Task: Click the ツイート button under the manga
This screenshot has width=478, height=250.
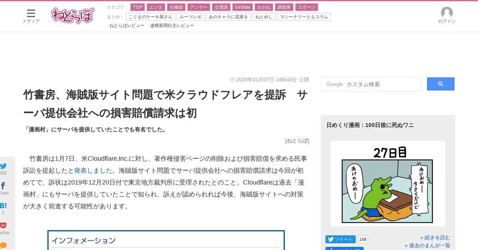Action: point(340,239)
